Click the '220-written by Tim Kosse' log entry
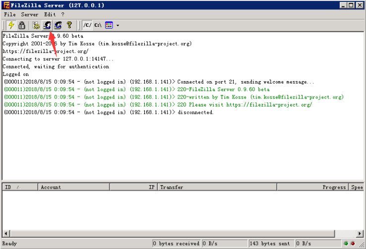Screen dimensions: 366x249 point(174,97)
